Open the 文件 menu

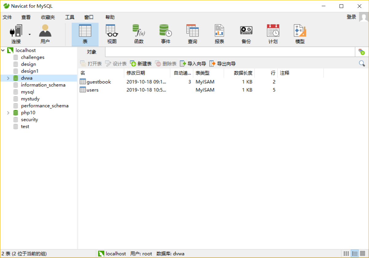click(7, 17)
